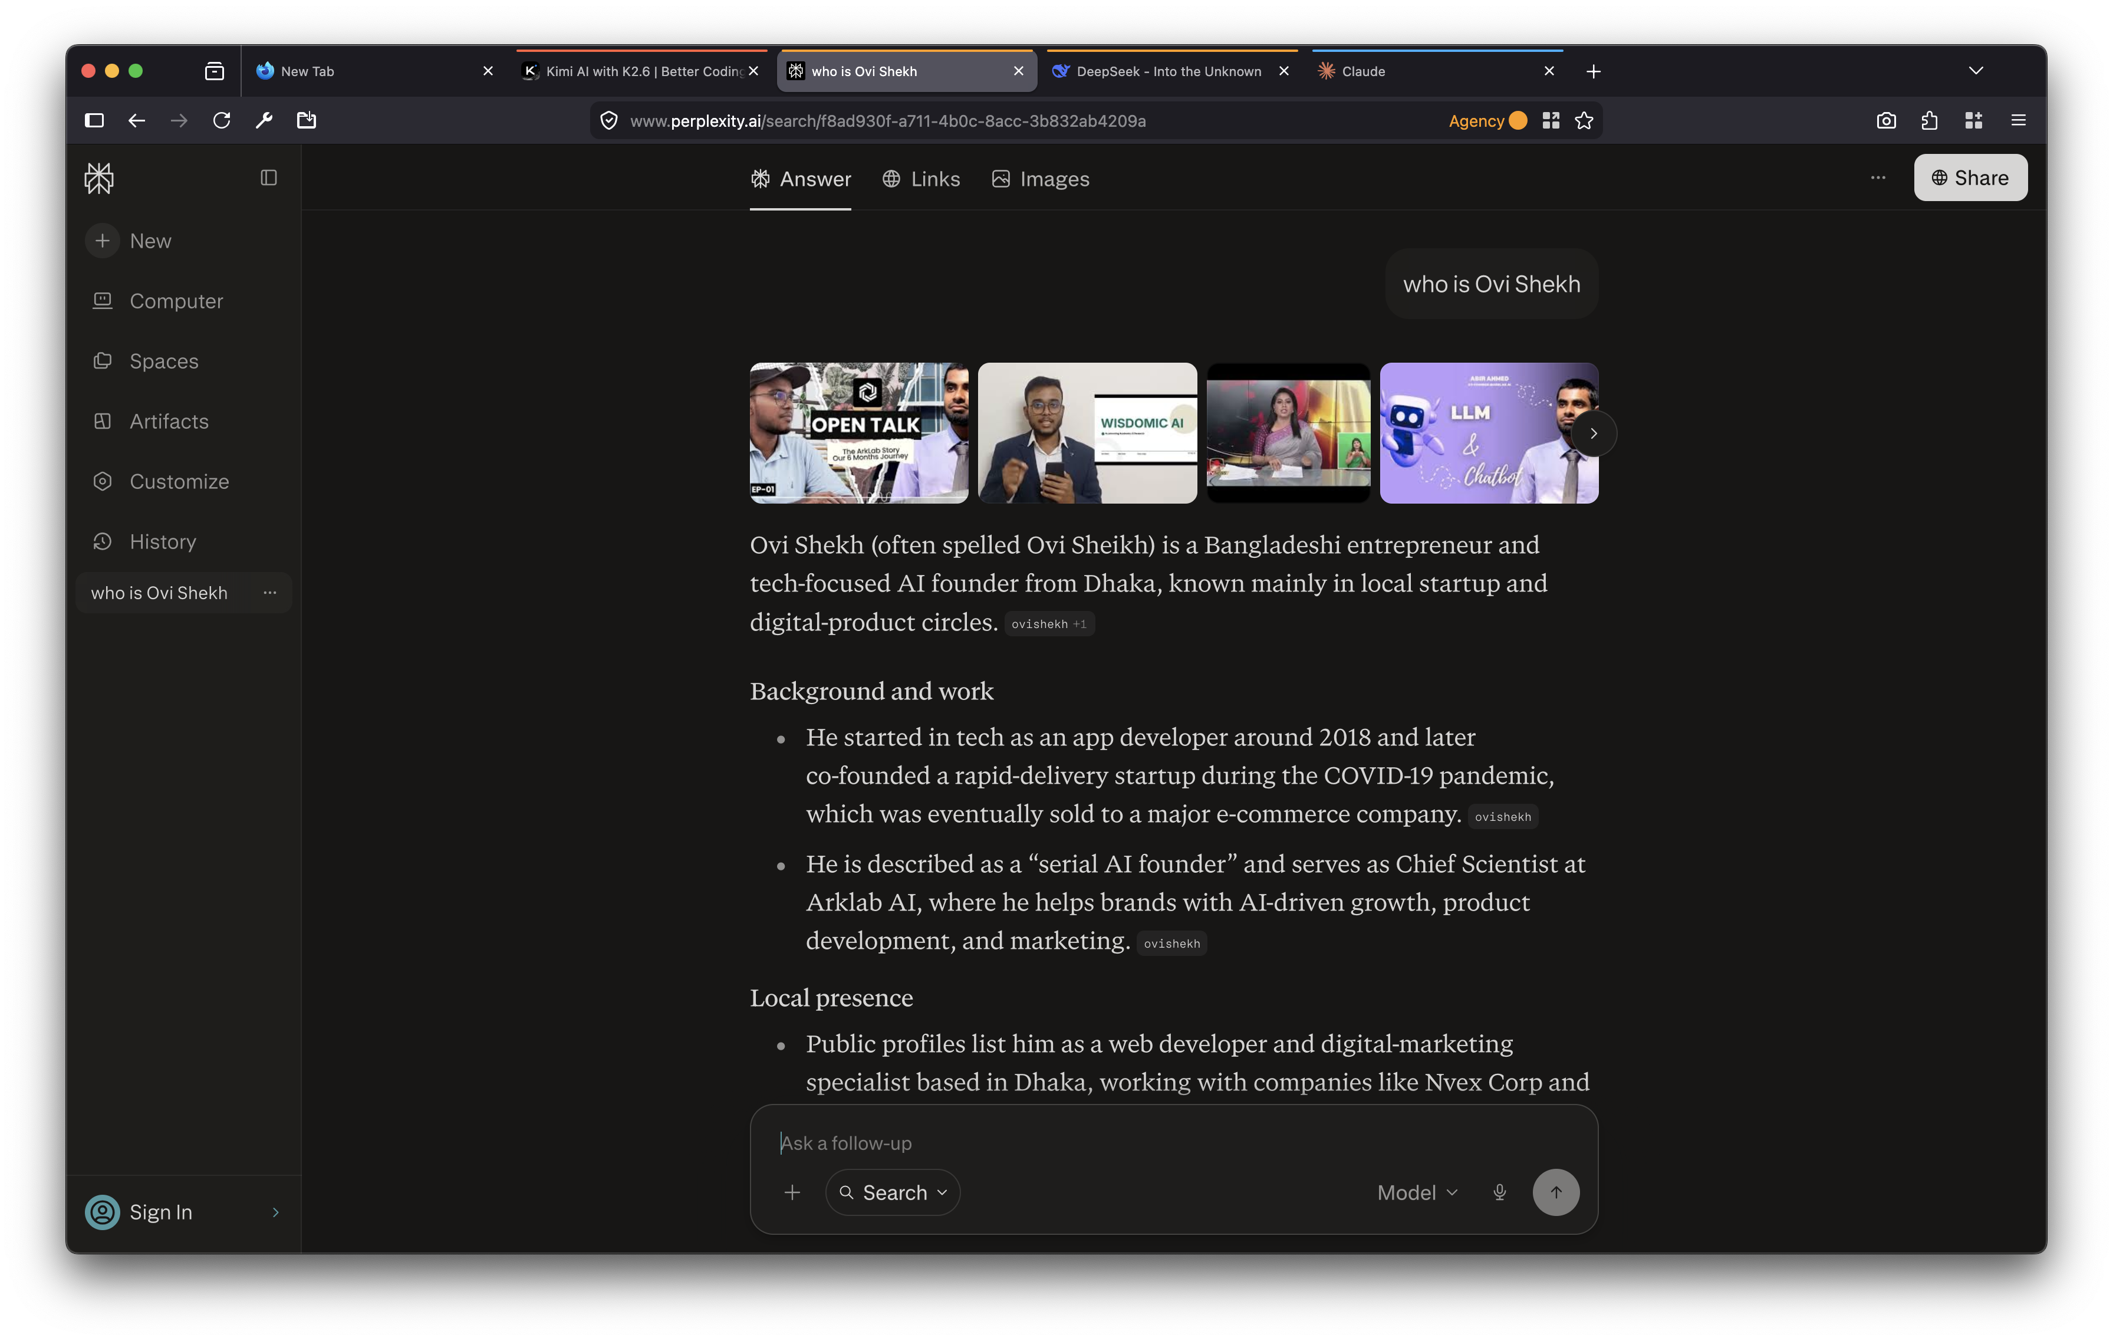Bookmark the page with the star icon

click(1583, 121)
